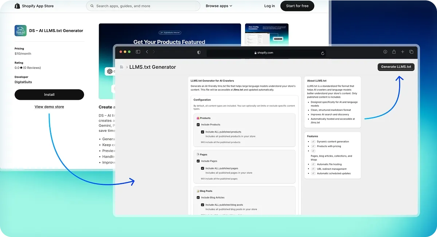
Task: Show the tab overview icon
Action: click(411, 52)
